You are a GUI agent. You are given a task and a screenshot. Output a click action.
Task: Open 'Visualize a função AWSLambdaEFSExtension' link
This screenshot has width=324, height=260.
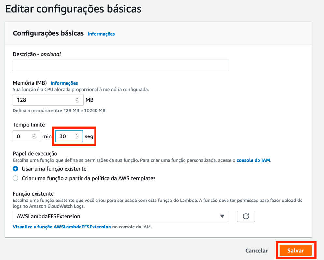pos(62,227)
